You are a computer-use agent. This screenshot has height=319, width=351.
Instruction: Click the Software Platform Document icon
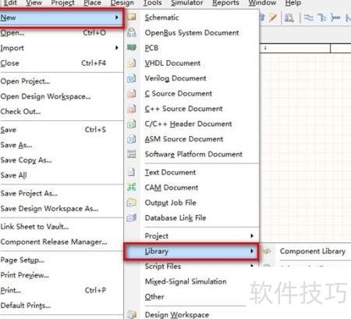coord(132,154)
